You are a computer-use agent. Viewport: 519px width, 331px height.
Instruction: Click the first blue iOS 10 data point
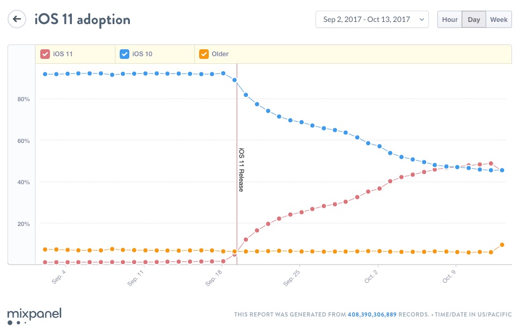point(45,74)
